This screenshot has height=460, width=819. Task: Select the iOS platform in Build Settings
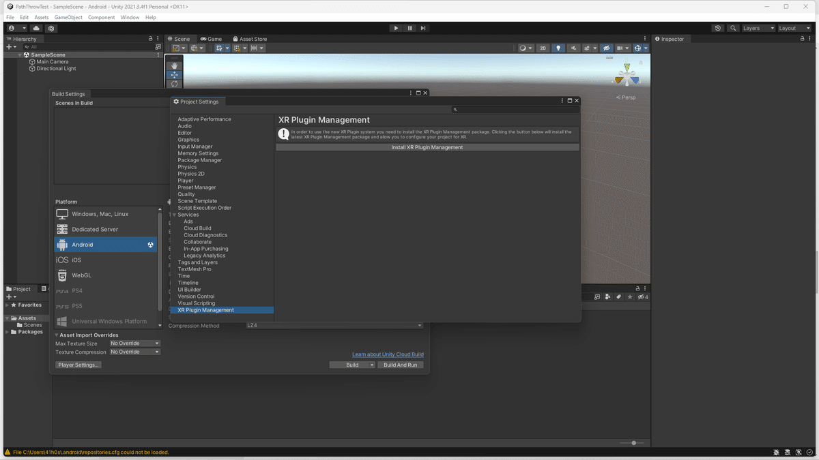point(106,260)
